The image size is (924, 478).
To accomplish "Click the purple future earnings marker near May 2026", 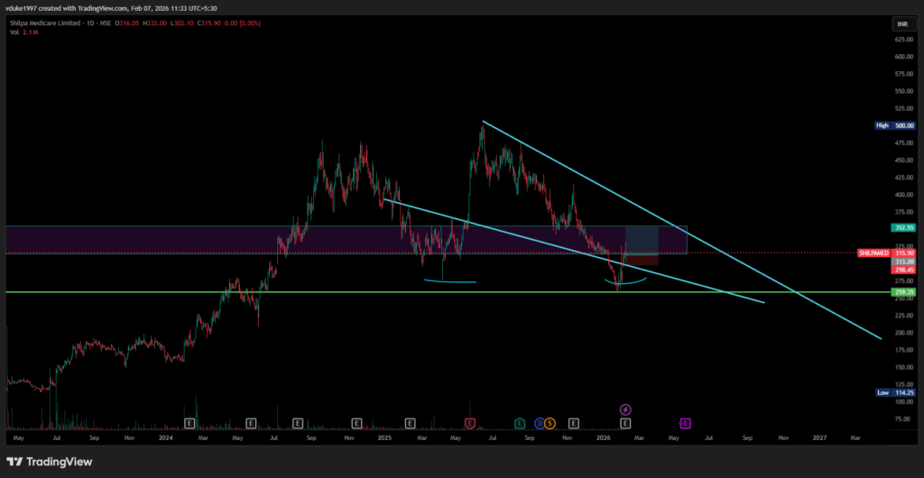I will pos(685,422).
